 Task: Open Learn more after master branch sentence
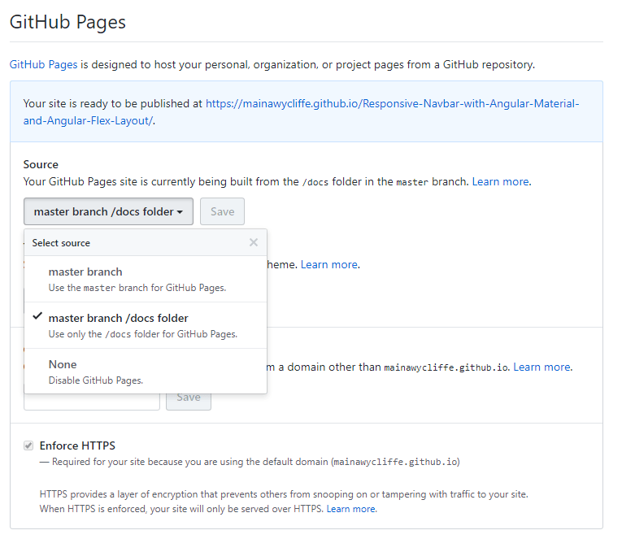pyautogui.click(x=501, y=181)
